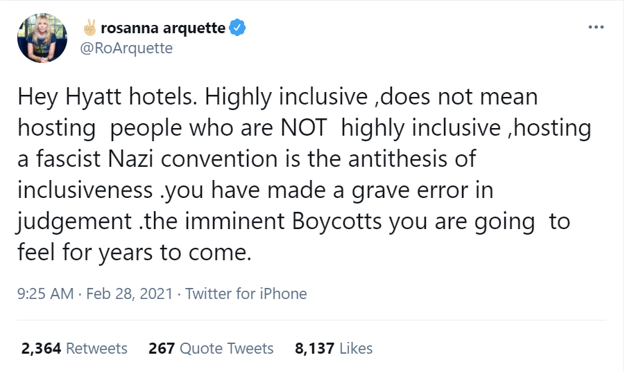Open the tweet's three-dot More menu
The height and width of the screenshot is (371, 625).
coord(596,28)
